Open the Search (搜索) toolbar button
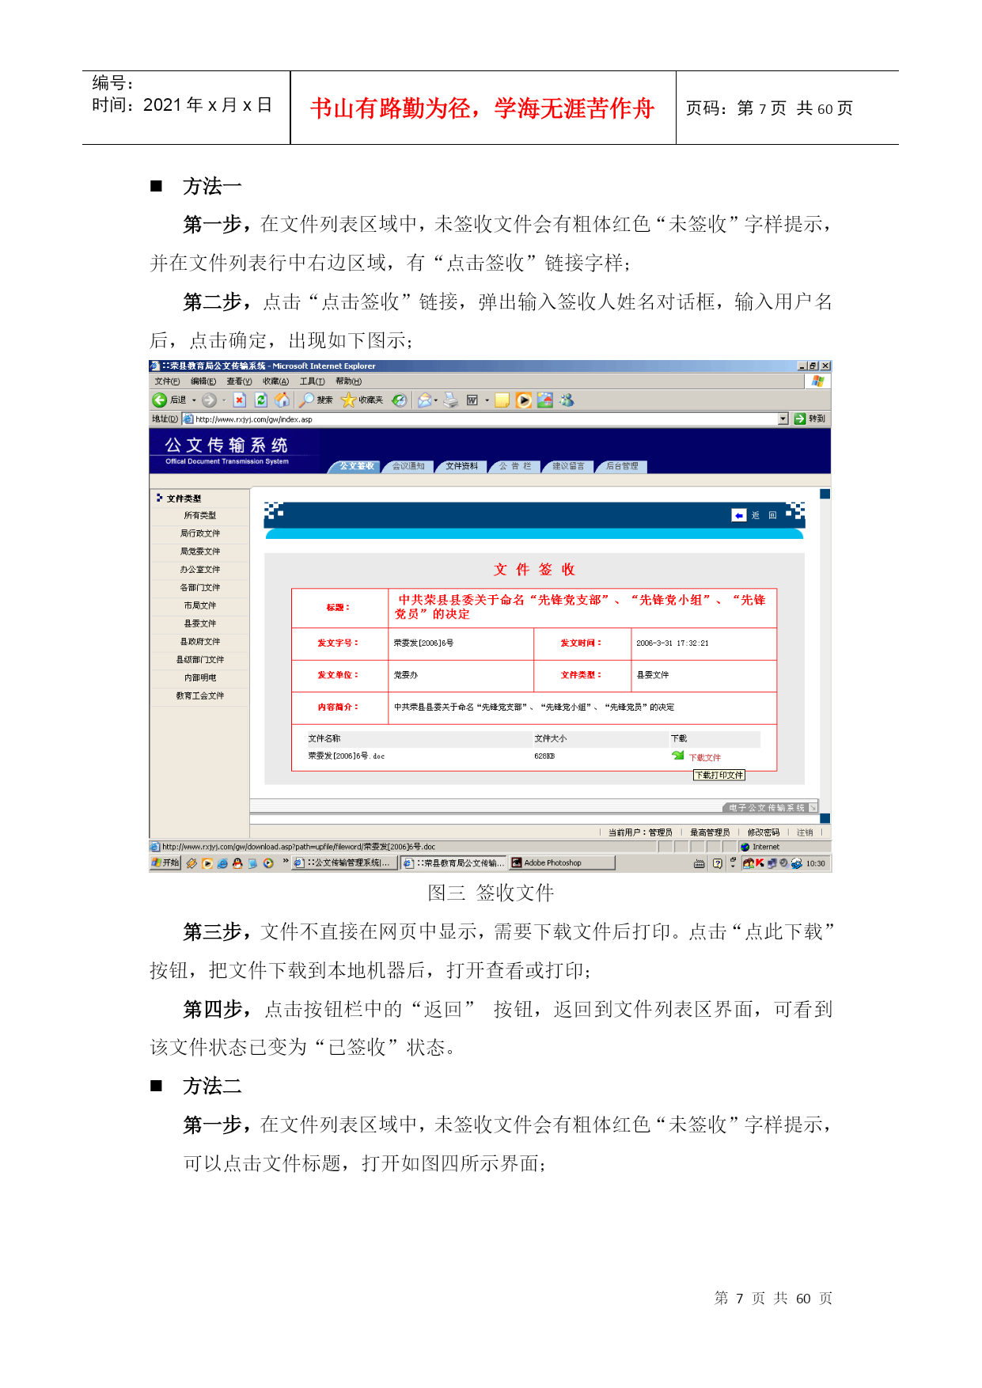 coord(316,400)
